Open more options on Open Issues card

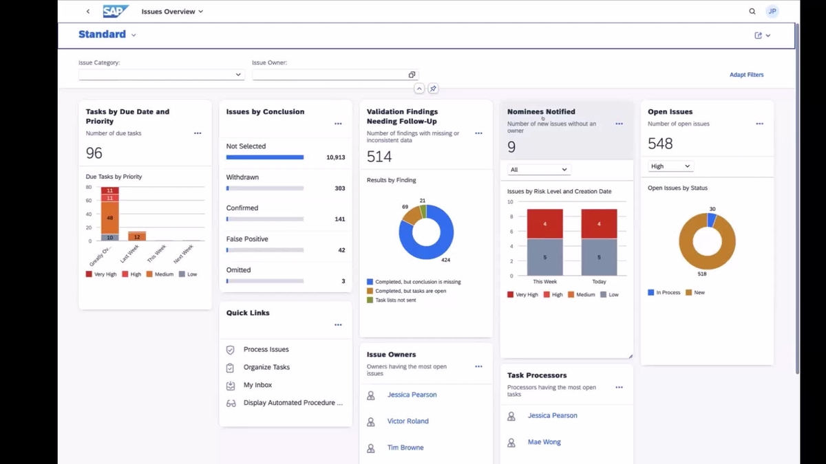[759, 124]
